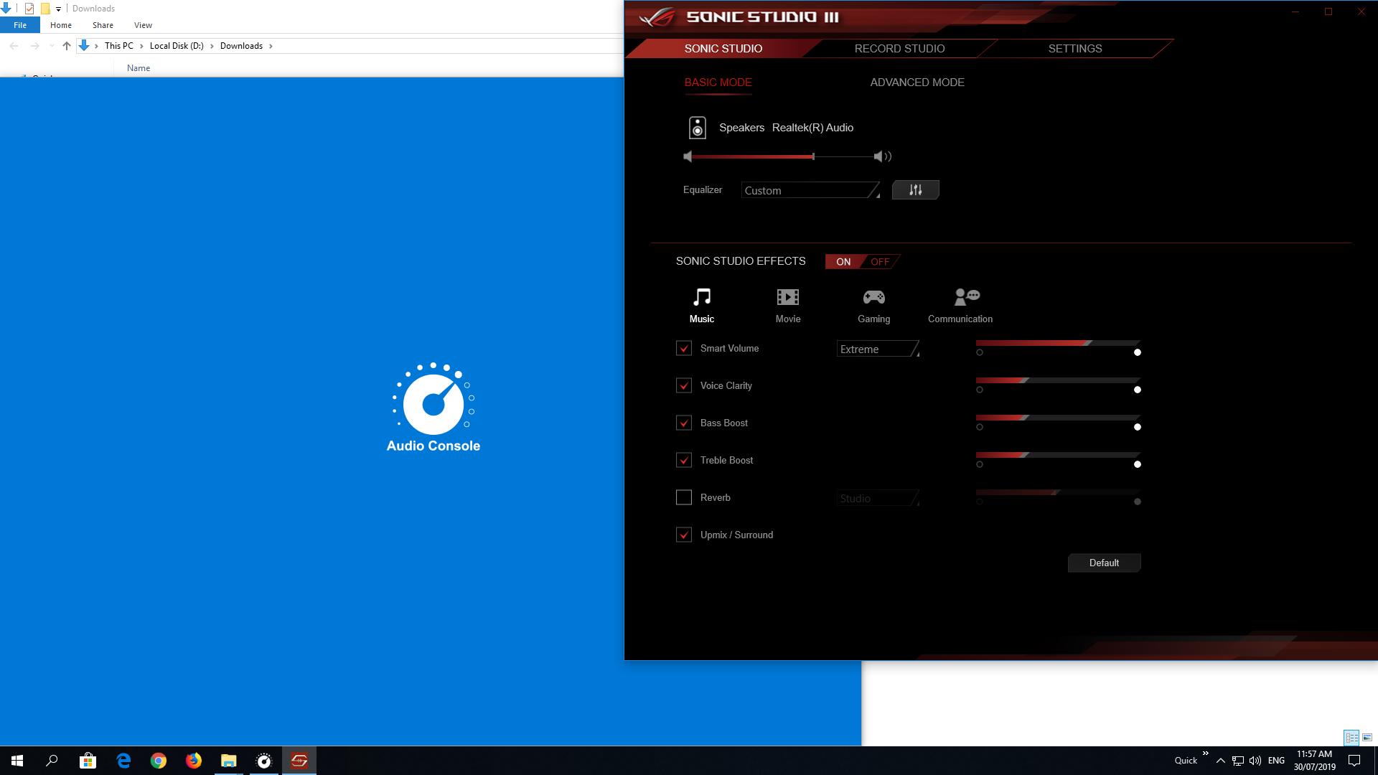Screen dimensions: 1378x775
Task: Click the Speakers Realtek Audio icon
Action: pos(697,127)
